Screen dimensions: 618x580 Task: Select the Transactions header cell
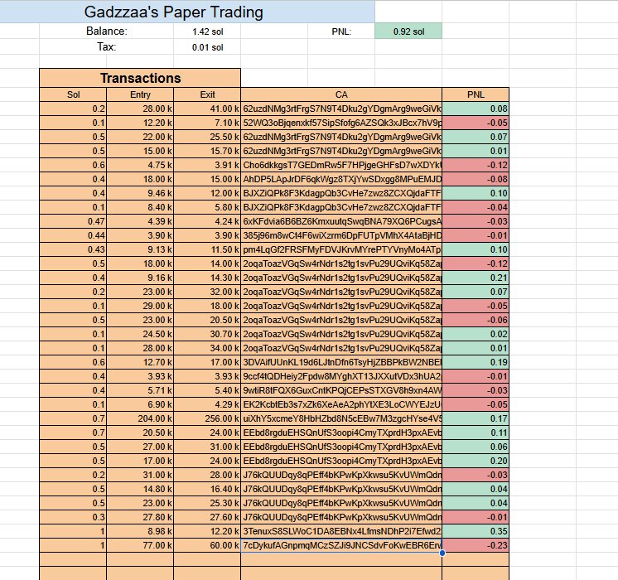tap(140, 78)
